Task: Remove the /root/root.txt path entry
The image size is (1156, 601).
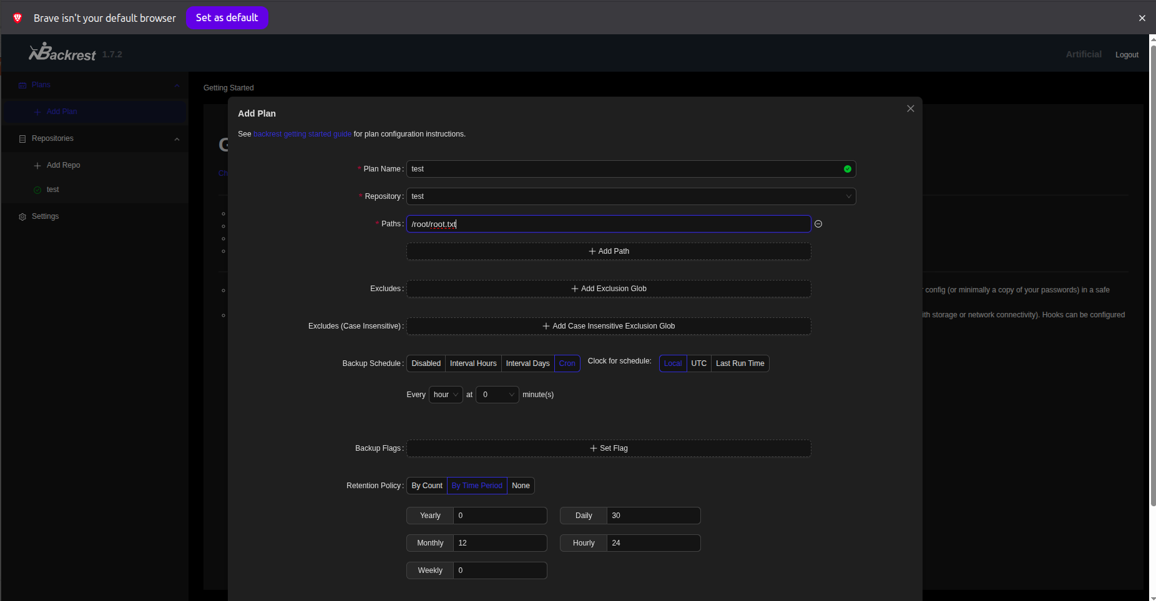Action: coord(818,224)
